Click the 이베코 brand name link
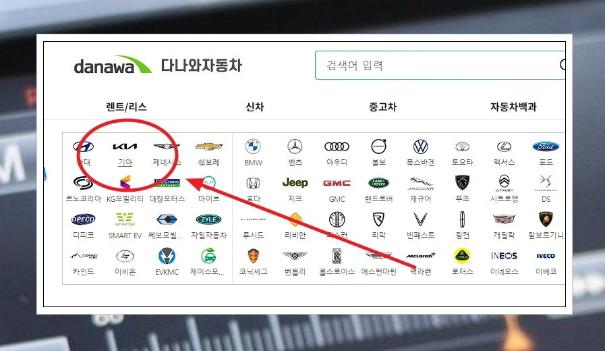 (546, 271)
